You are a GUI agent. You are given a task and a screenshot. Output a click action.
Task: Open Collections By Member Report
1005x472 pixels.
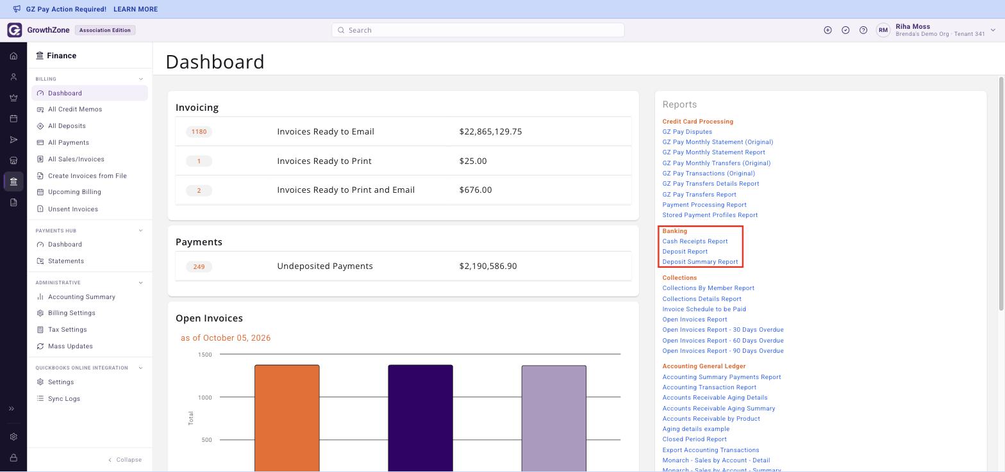point(708,288)
